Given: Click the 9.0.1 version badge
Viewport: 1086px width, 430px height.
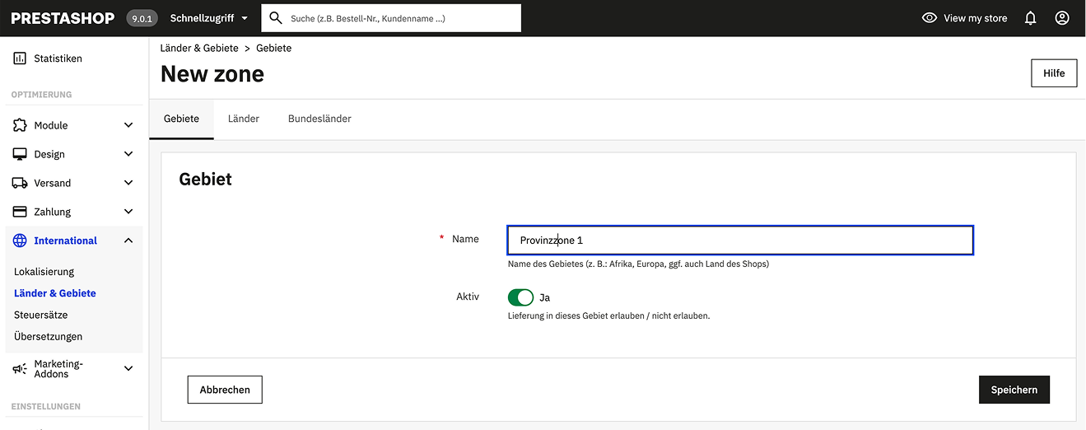Looking at the screenshot, I should [142, 18].
